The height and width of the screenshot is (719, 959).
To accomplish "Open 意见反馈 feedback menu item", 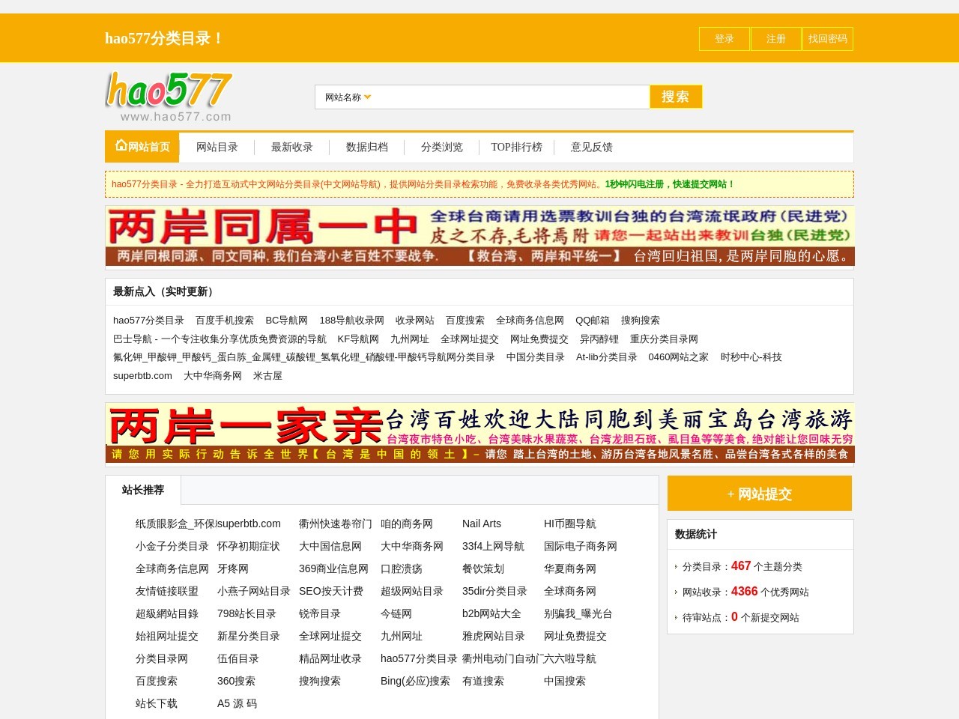I will [x=591, y=148].
